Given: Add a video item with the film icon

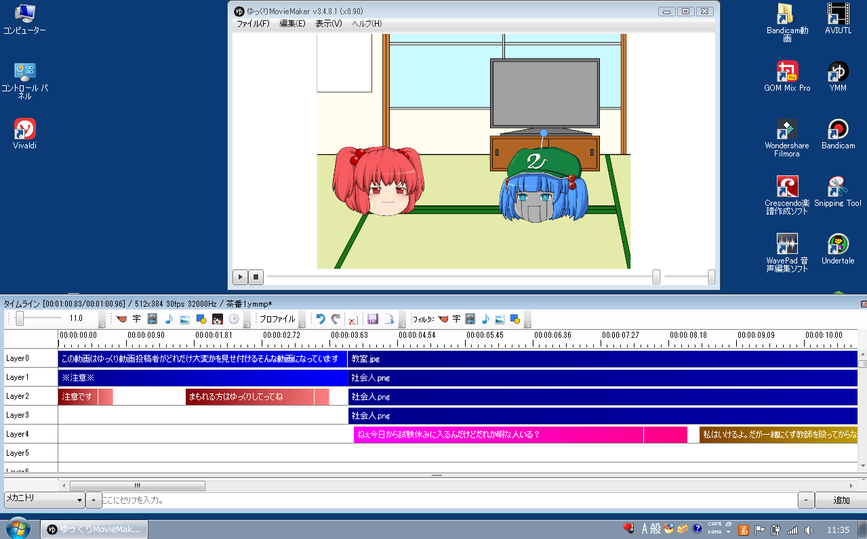Looking at the screenshot, I should click(x=153, y=318).
